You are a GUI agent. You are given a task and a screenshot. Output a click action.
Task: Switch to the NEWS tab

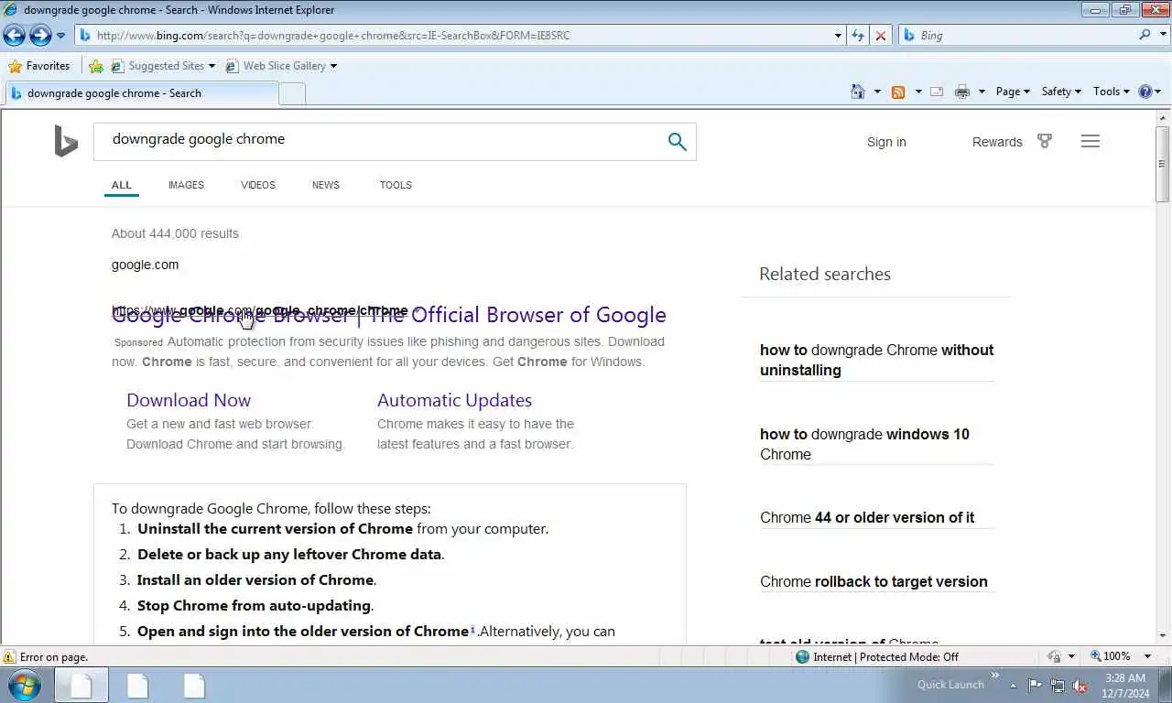click(326, 185)
